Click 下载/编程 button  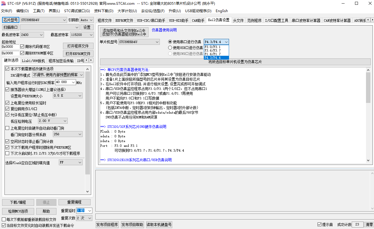pyautogui.click(x=18, y=202)
